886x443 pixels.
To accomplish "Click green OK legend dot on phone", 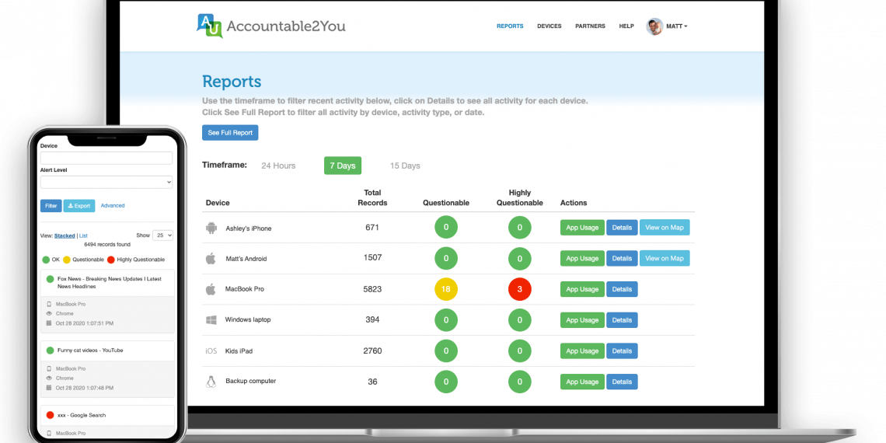I will (x=46, y=260).
